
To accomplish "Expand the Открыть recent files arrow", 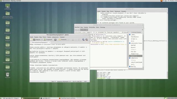I will 42,40.
